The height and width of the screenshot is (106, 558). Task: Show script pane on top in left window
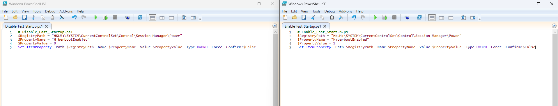coord(153,18)
